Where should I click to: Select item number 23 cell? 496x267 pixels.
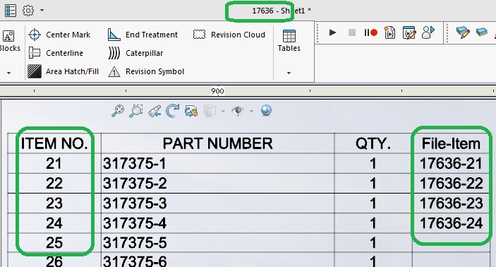click(x=54, y=203)
